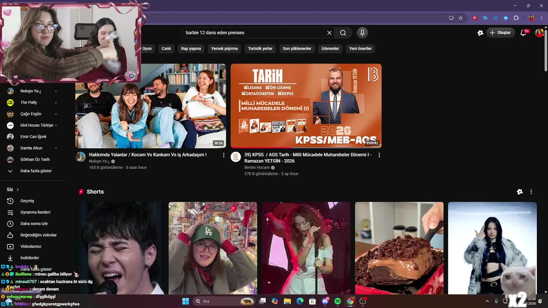Open the Chrome three-dot menu

tap(541, 18)
